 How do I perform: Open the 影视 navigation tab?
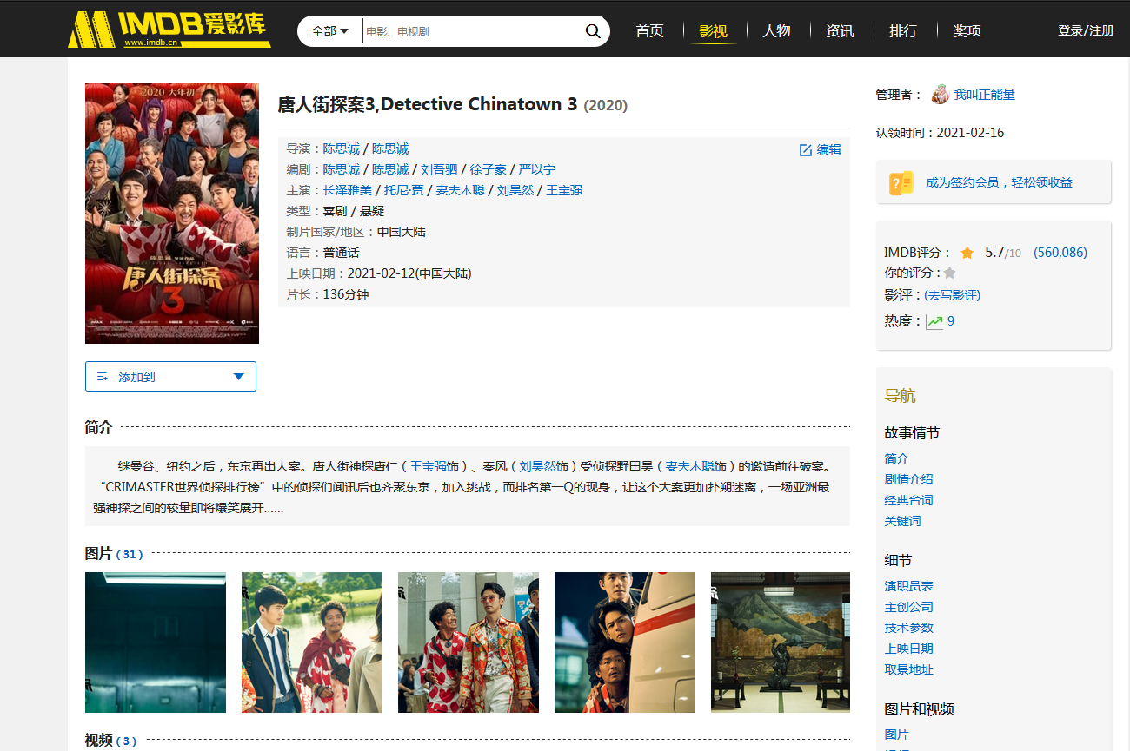(713, 31)
